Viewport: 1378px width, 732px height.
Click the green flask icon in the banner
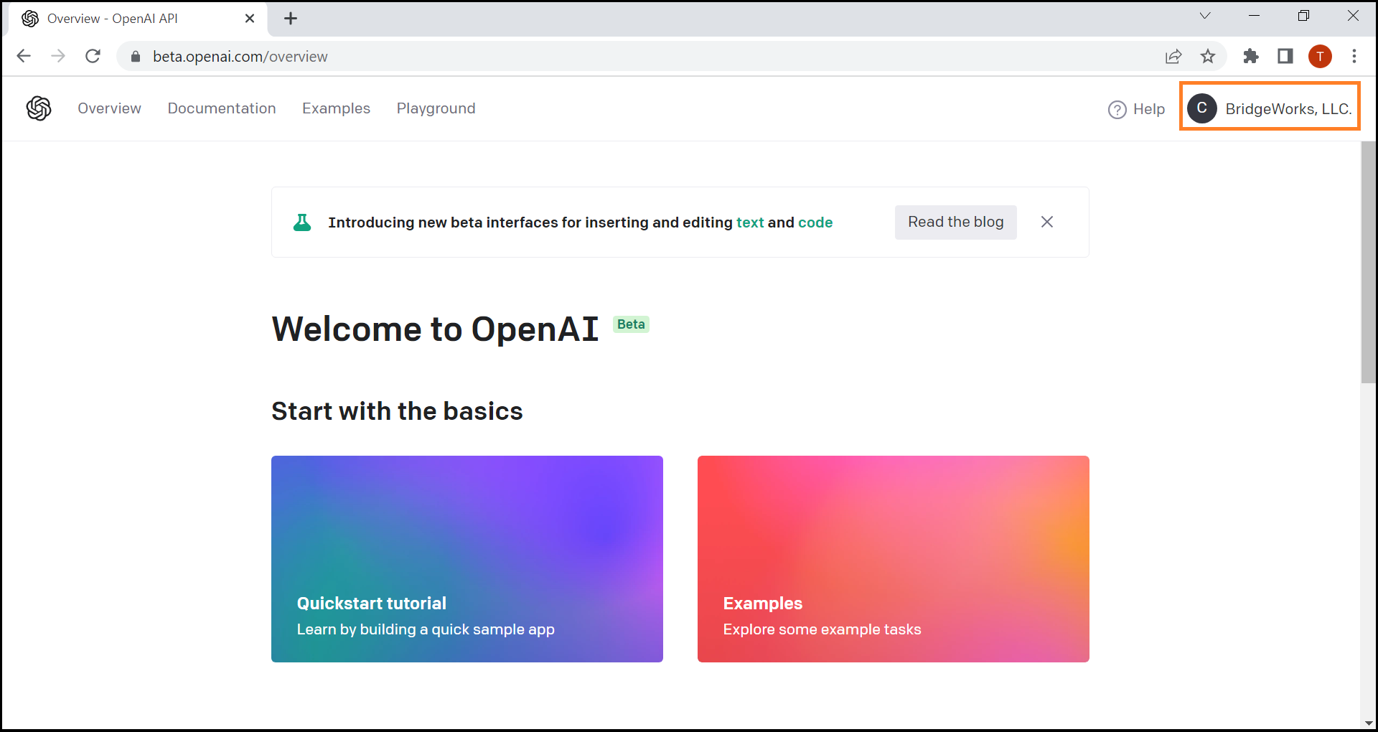[302, 222]
